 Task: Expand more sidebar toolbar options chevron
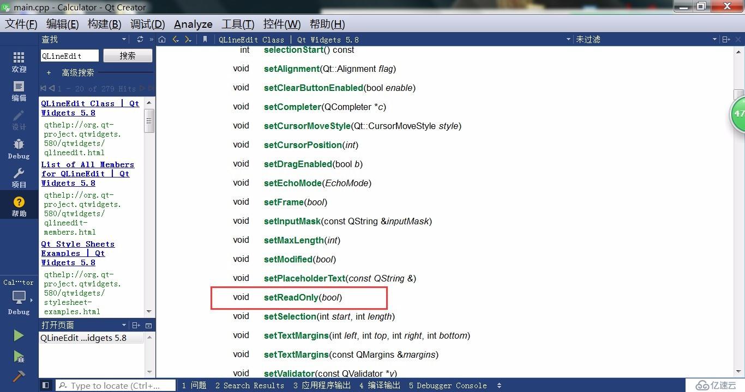[152, 39]
